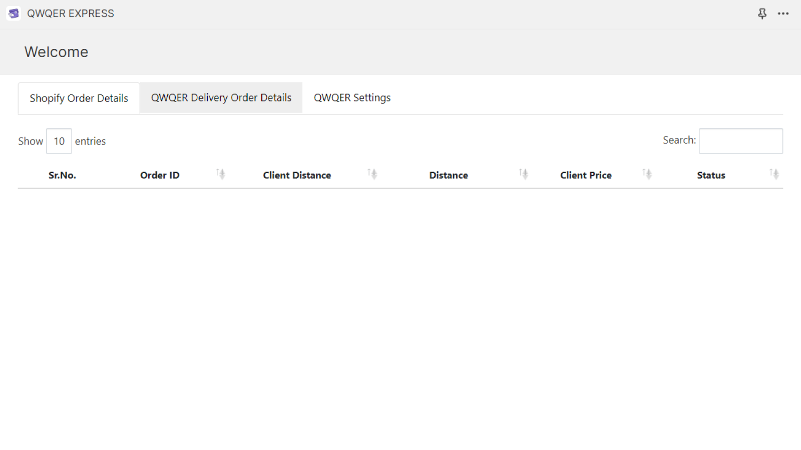Focus the Search input field
801x450 pixels.
(741, 141)
